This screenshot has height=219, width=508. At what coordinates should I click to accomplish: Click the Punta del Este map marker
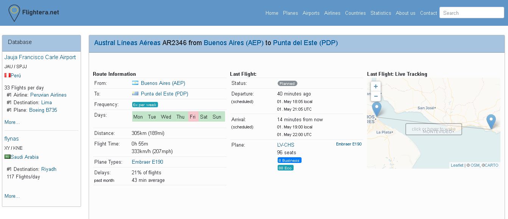coord(491,122)
